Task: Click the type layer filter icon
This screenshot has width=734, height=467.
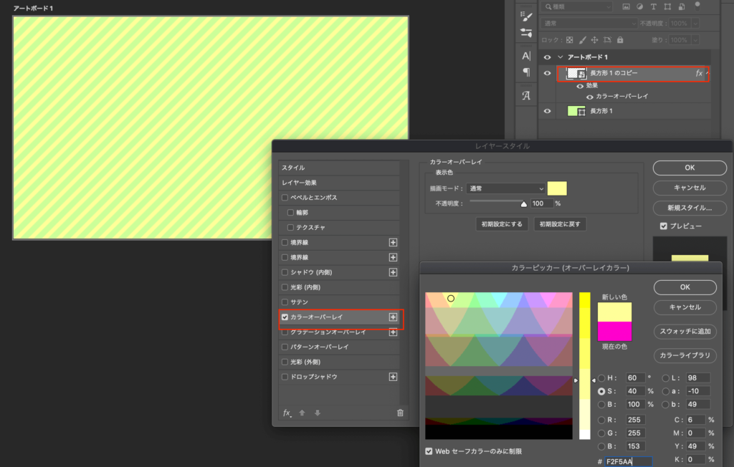Action: (654, 6)
